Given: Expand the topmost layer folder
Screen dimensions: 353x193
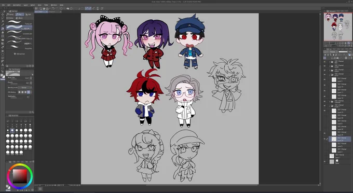Looking at the screenshot, I should [x=330, y=62].
